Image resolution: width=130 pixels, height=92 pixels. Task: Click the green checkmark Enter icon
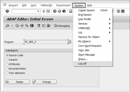7,11
